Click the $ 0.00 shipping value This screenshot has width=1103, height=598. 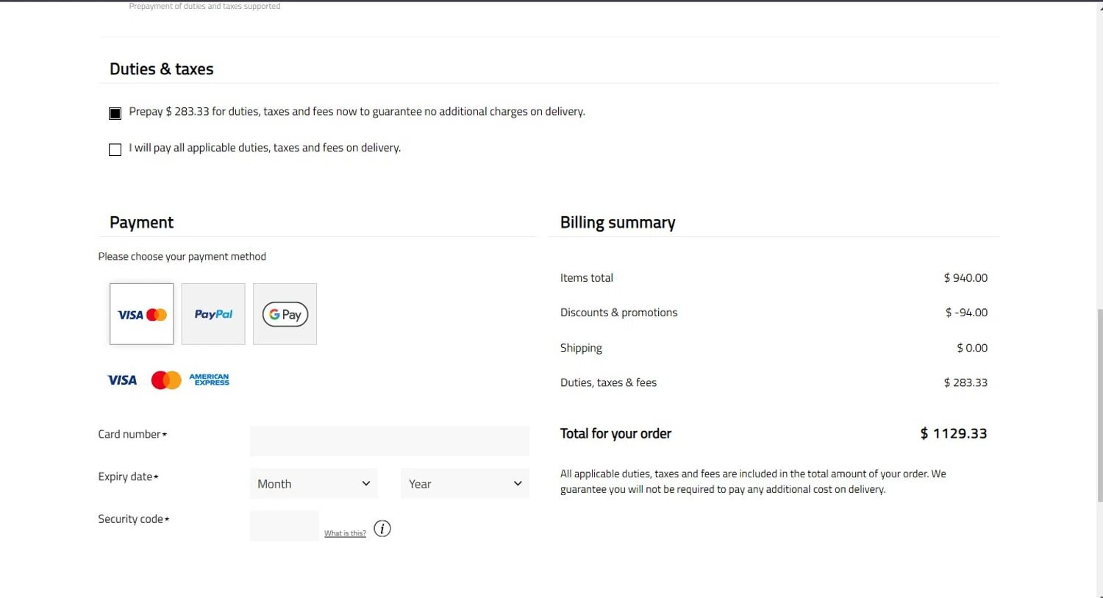pos(972,348)
